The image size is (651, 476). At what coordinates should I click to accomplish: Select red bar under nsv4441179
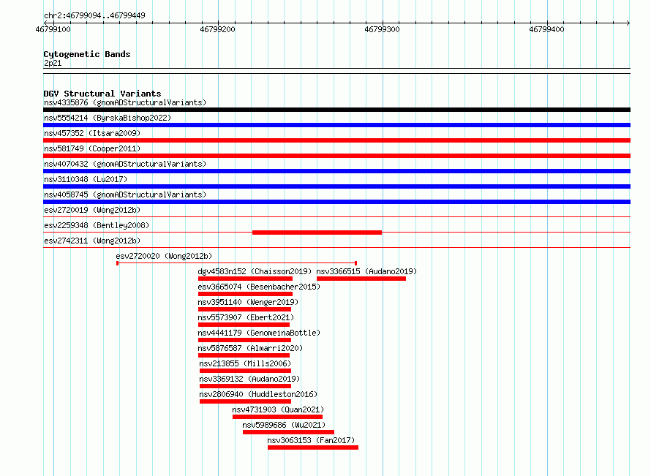(244, 340)
